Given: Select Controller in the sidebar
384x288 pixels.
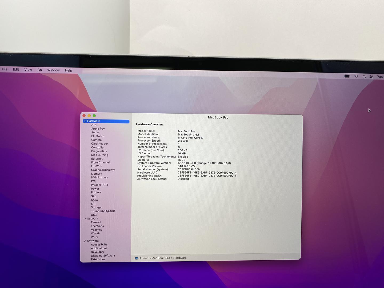Looking at the screenshot, I should click(98, 147).
